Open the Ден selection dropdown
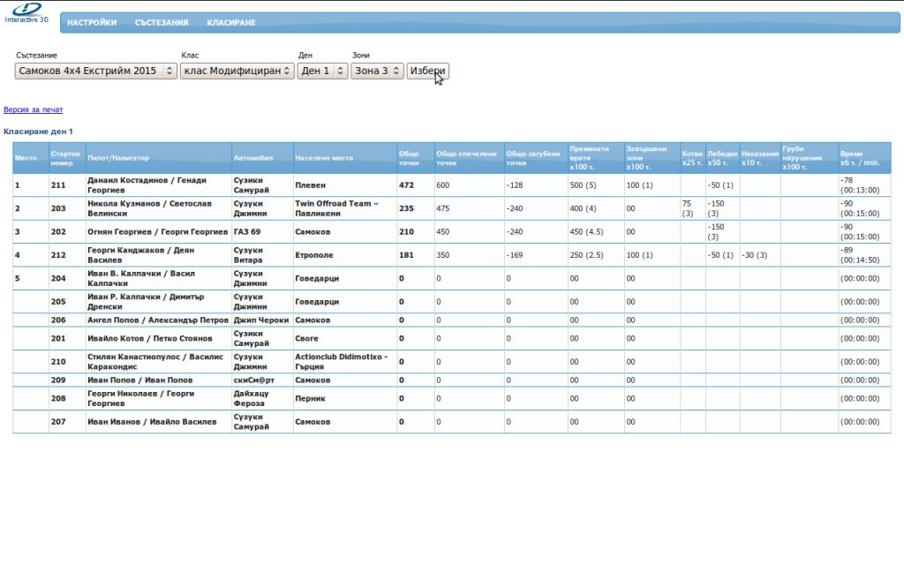 click(x=322, y=71)
